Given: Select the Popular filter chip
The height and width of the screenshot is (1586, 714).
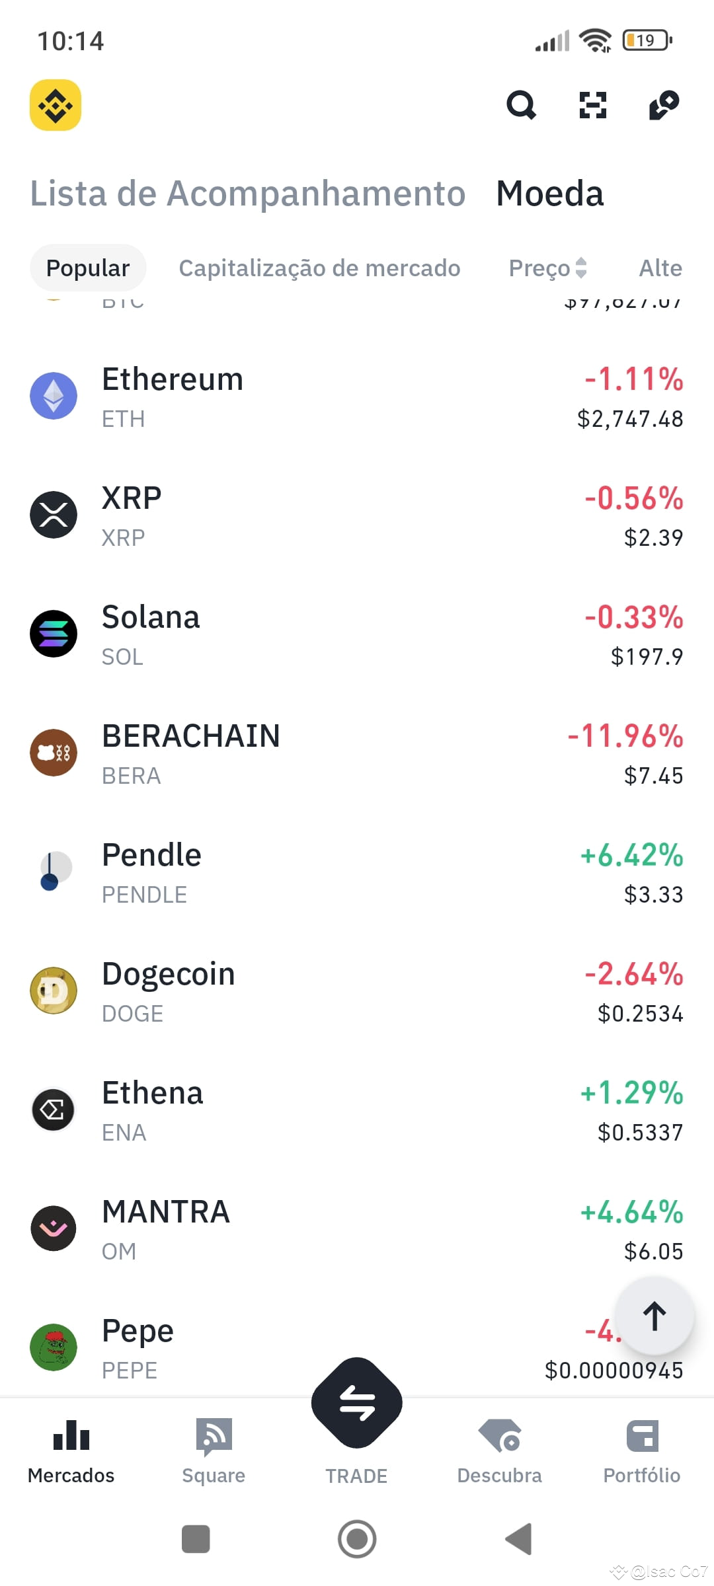Looking at the screenshot, I should point(88,268).
